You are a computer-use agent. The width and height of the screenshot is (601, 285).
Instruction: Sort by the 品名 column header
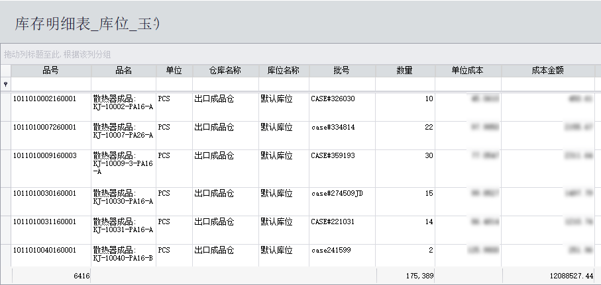pos(123,71)
